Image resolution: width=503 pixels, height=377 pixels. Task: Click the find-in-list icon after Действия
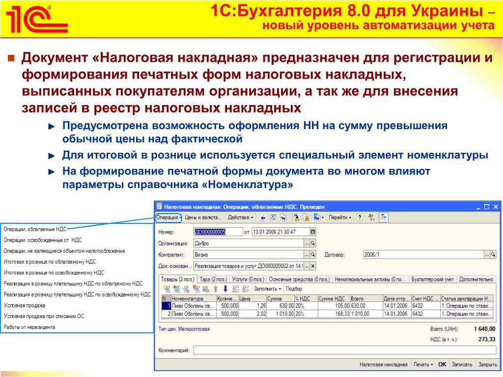point(262,217)
